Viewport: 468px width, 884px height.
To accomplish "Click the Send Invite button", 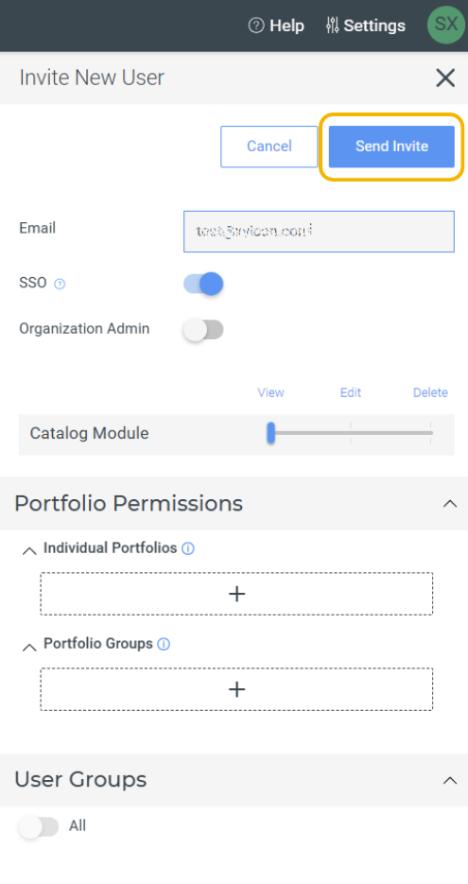I will (x=391, y=147).
